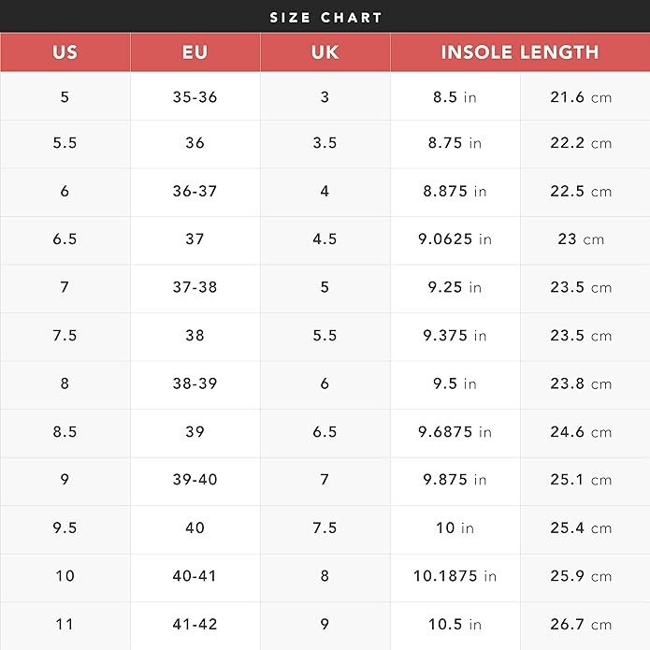Select the EU column header
The height and width of the screenshot is (650, 650).
(x=195, y=52)
